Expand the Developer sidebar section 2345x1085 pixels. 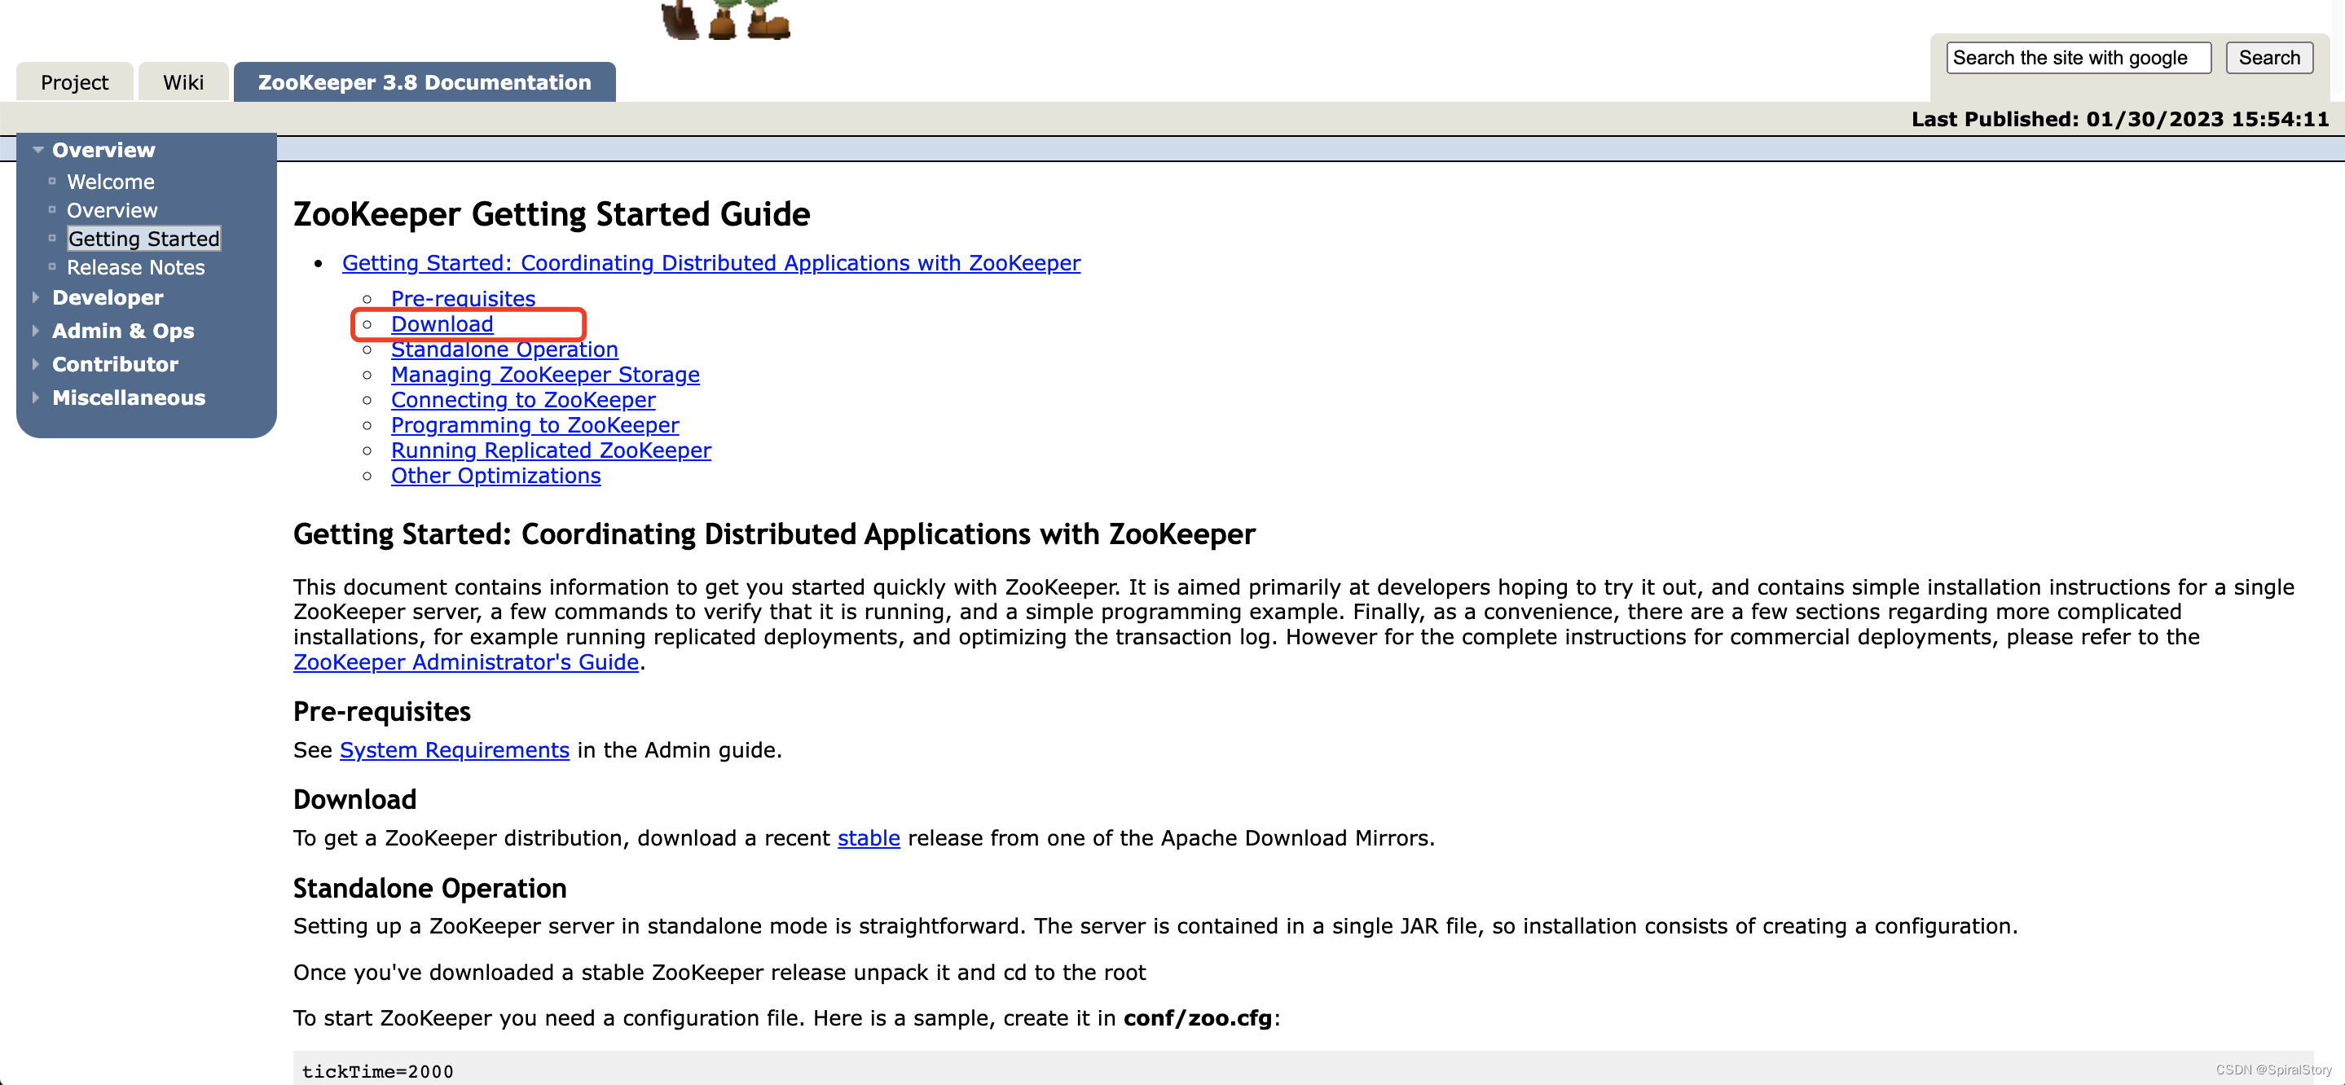click(x=108, y=297)
